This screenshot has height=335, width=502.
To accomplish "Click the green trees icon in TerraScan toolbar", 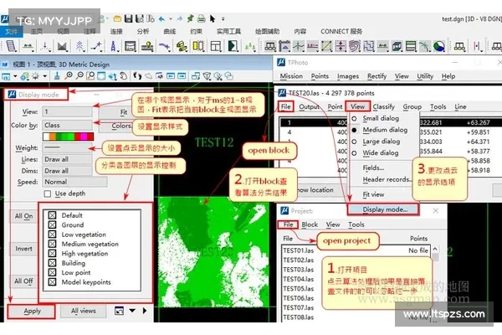I will (250, 47).
